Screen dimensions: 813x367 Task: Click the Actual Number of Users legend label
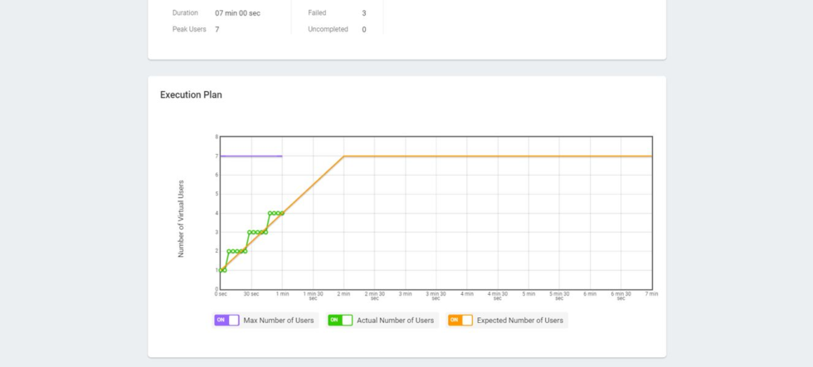click(x=395, y=321)
